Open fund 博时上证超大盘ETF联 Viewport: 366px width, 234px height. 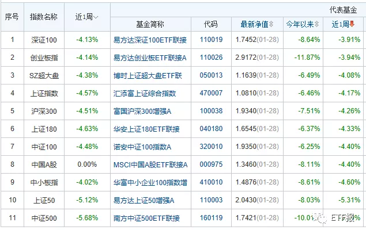click(x=148, y=75)
